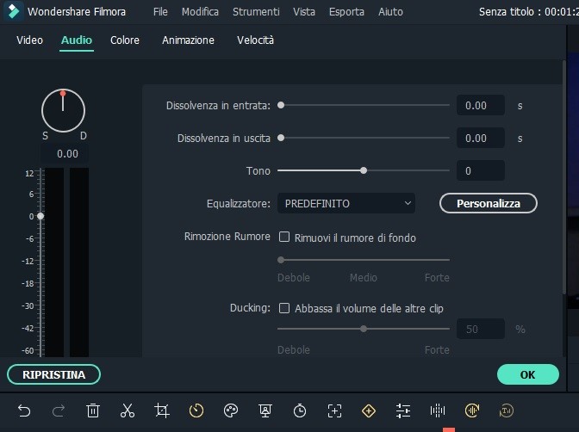Open the Esporta menu
579x432 pixels.
click(x=346, y=12)
